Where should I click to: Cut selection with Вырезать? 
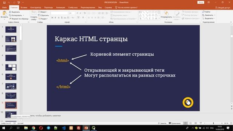coord(14,12)
